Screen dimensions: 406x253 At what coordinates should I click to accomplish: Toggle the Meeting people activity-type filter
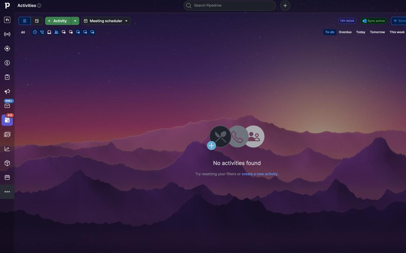(56, 32)
